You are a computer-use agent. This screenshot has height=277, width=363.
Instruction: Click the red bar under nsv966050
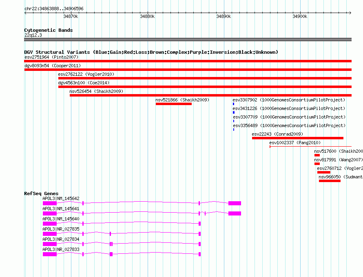[x=330, y=181]
